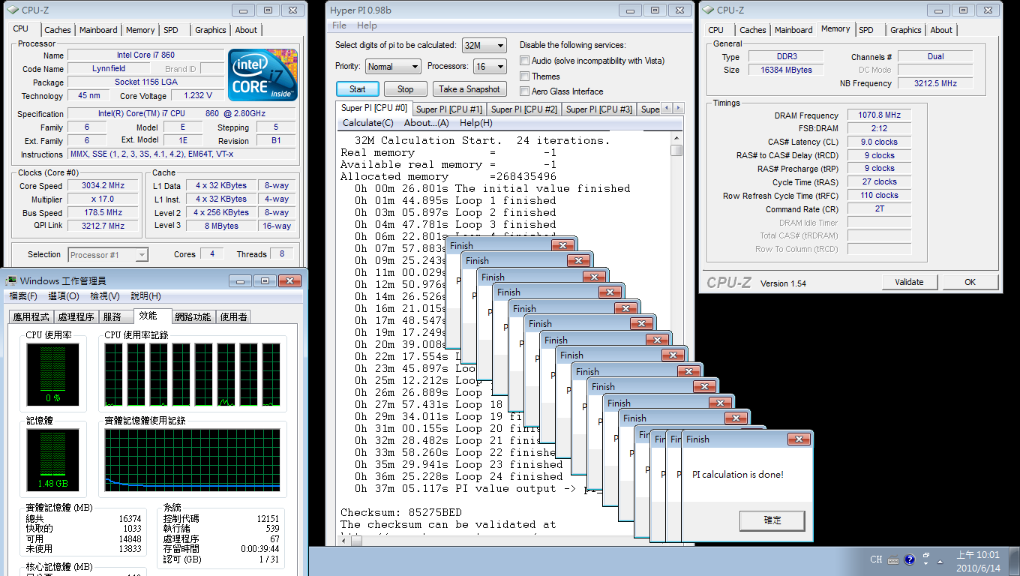
Task: Open the Priority Normal dropdown
Action: point(393,67)
